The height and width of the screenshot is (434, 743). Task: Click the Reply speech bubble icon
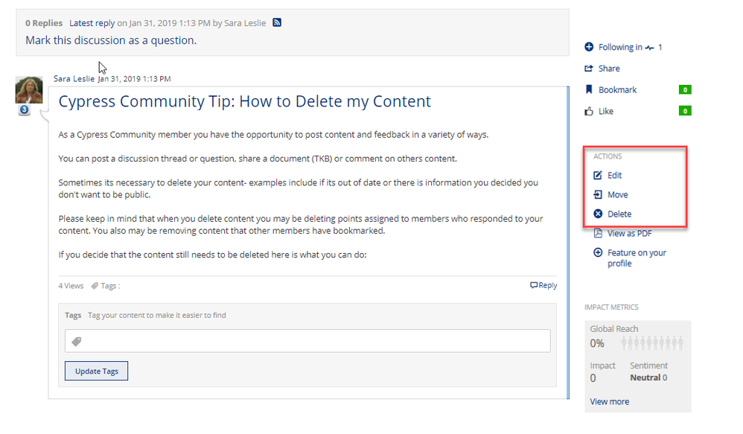pos(534,285)
